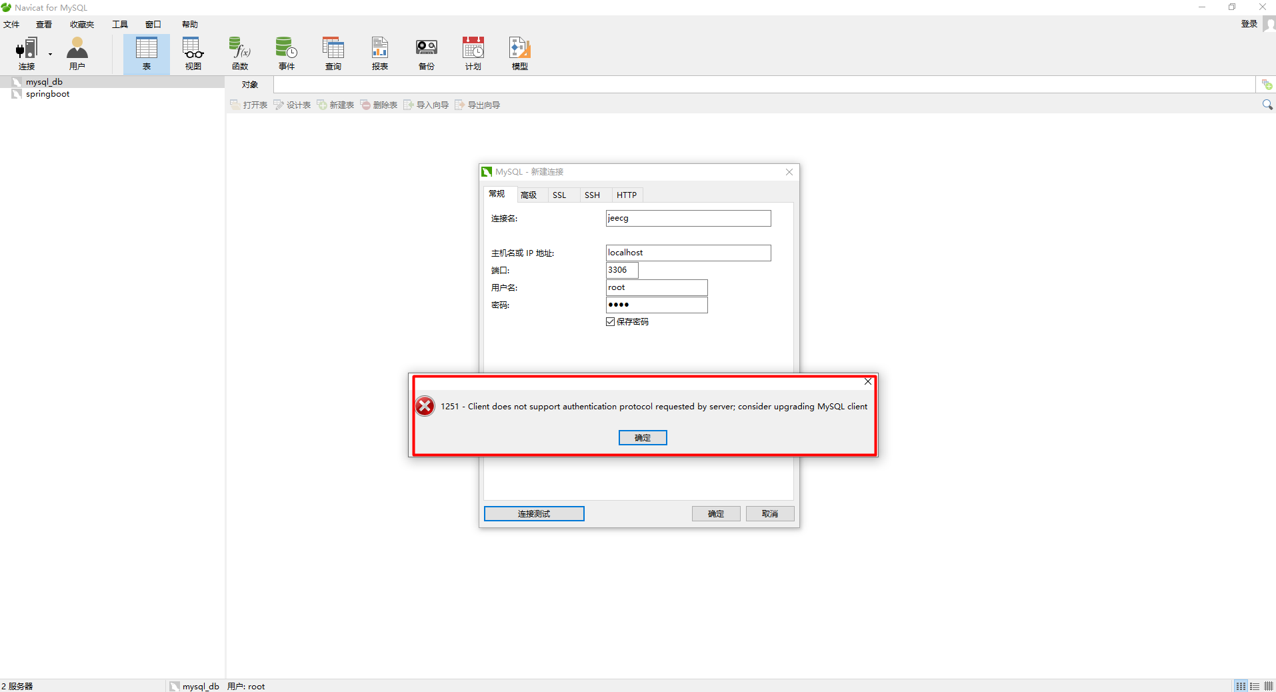This screenshot has width=1276, height=692.
Task: Open the 工具 menu
Action: 120,25
